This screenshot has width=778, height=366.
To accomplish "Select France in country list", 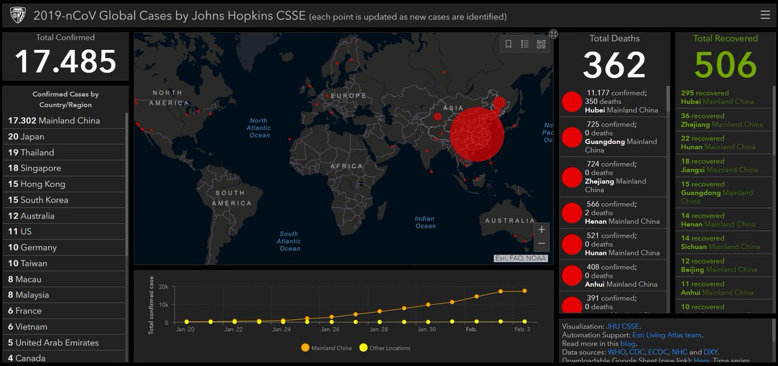I will [64, 310].
